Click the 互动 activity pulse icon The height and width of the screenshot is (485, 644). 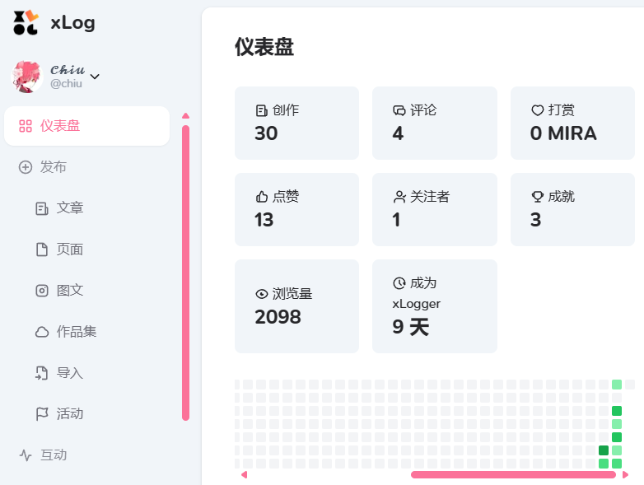26,455
